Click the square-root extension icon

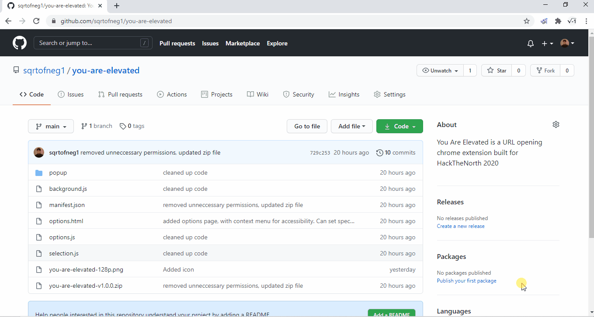point(572,21)
